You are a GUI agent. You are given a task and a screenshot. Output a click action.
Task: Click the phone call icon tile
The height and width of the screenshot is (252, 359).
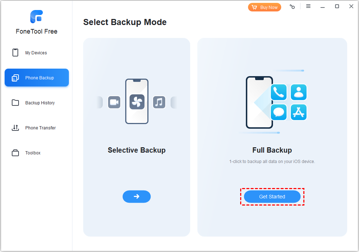(279, 93)
